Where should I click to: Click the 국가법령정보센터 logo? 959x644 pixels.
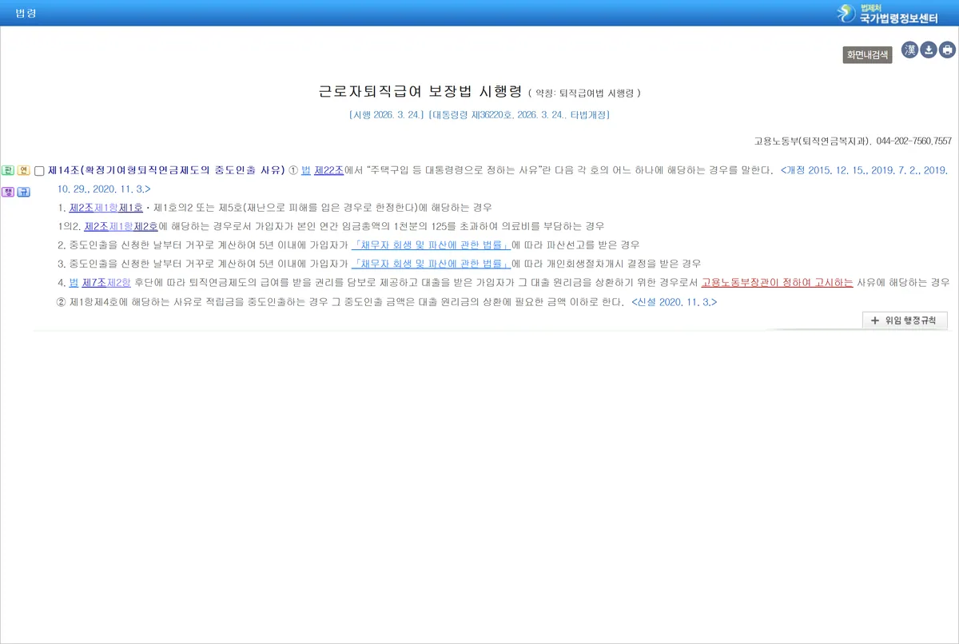click(887, 13)
